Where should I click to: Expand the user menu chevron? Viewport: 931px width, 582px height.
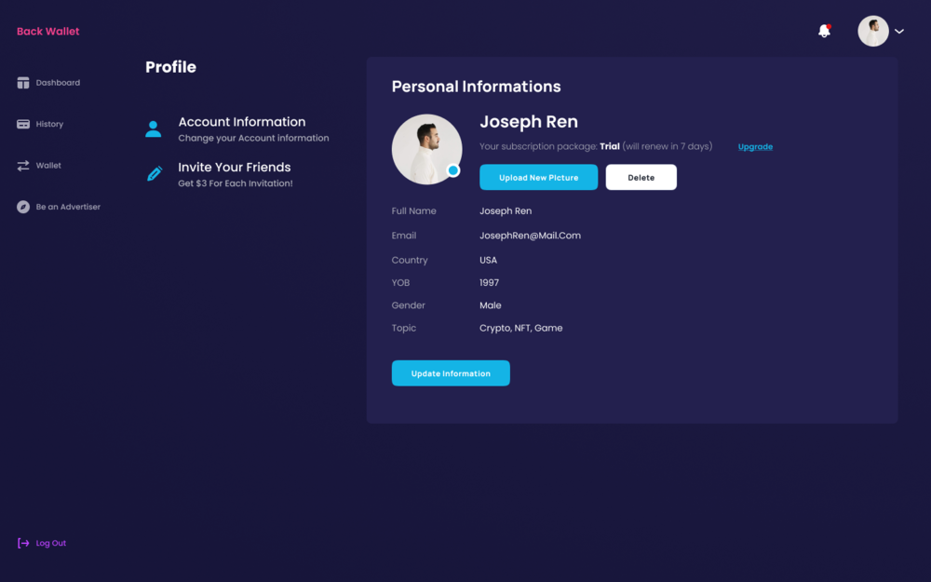899,32
